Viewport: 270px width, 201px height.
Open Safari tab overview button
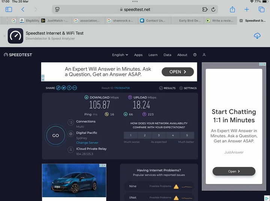click(x=261, y=9)
